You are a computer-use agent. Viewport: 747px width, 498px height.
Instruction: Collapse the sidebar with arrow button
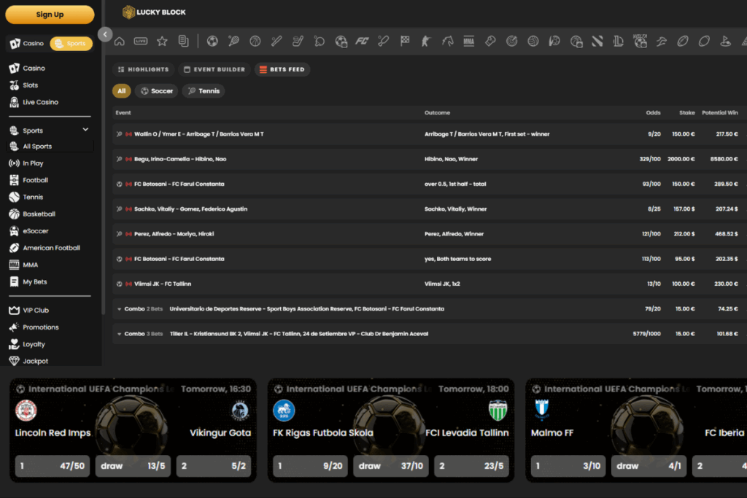pyautogui.click(x=105, y=34)
